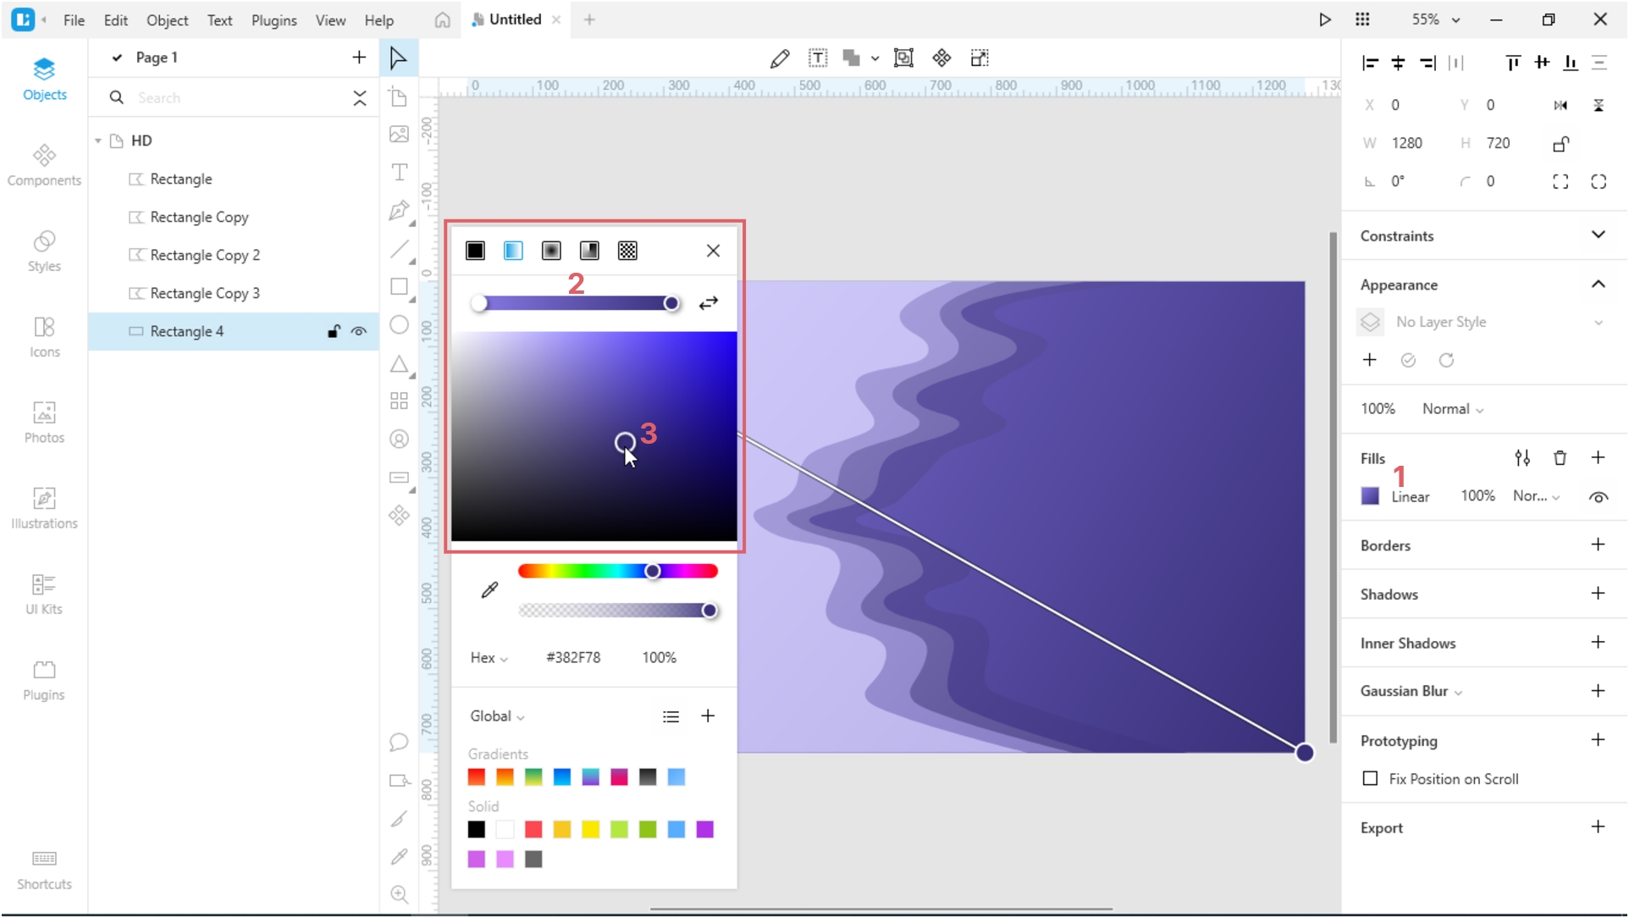The image size is (1629, 918).
Task: Open the Plugins sidebar panel
Action: point(44,681)
